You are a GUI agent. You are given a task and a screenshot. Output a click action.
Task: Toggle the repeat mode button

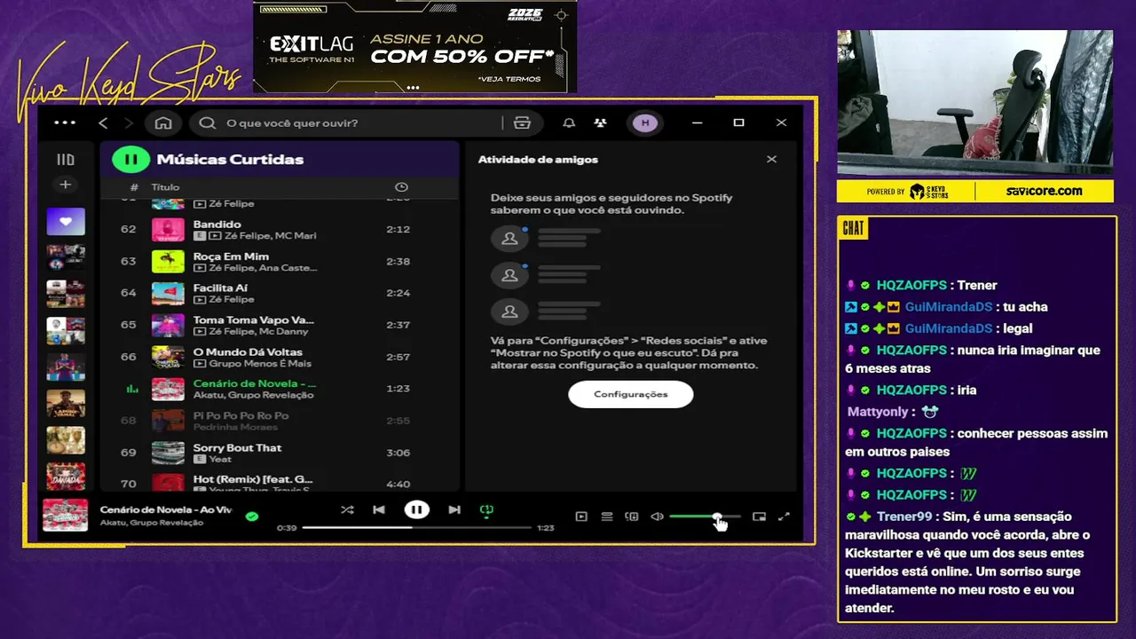coord(486,510)
